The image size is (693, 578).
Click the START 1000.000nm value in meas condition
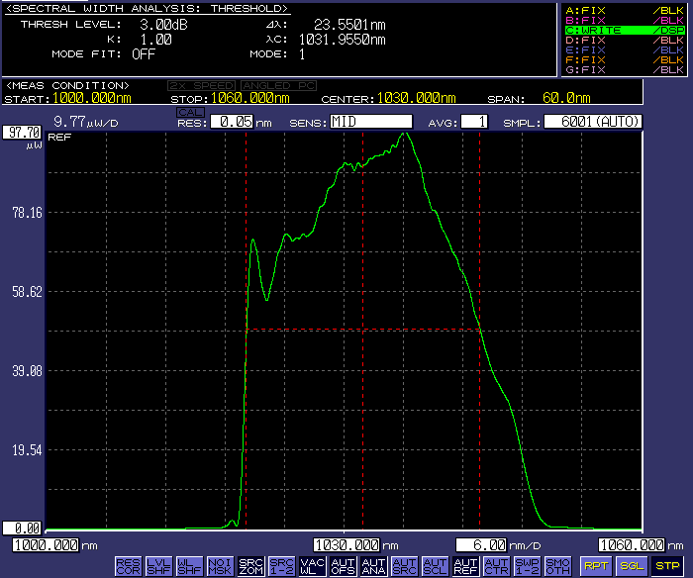(92, 98)
